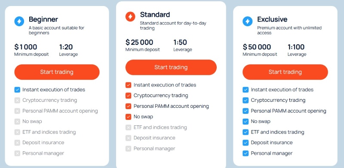This screenshot has height=168, width=344.
Task: Start trading with the Exclusive account
Action: pyautogui.click(x=285, y=72)
